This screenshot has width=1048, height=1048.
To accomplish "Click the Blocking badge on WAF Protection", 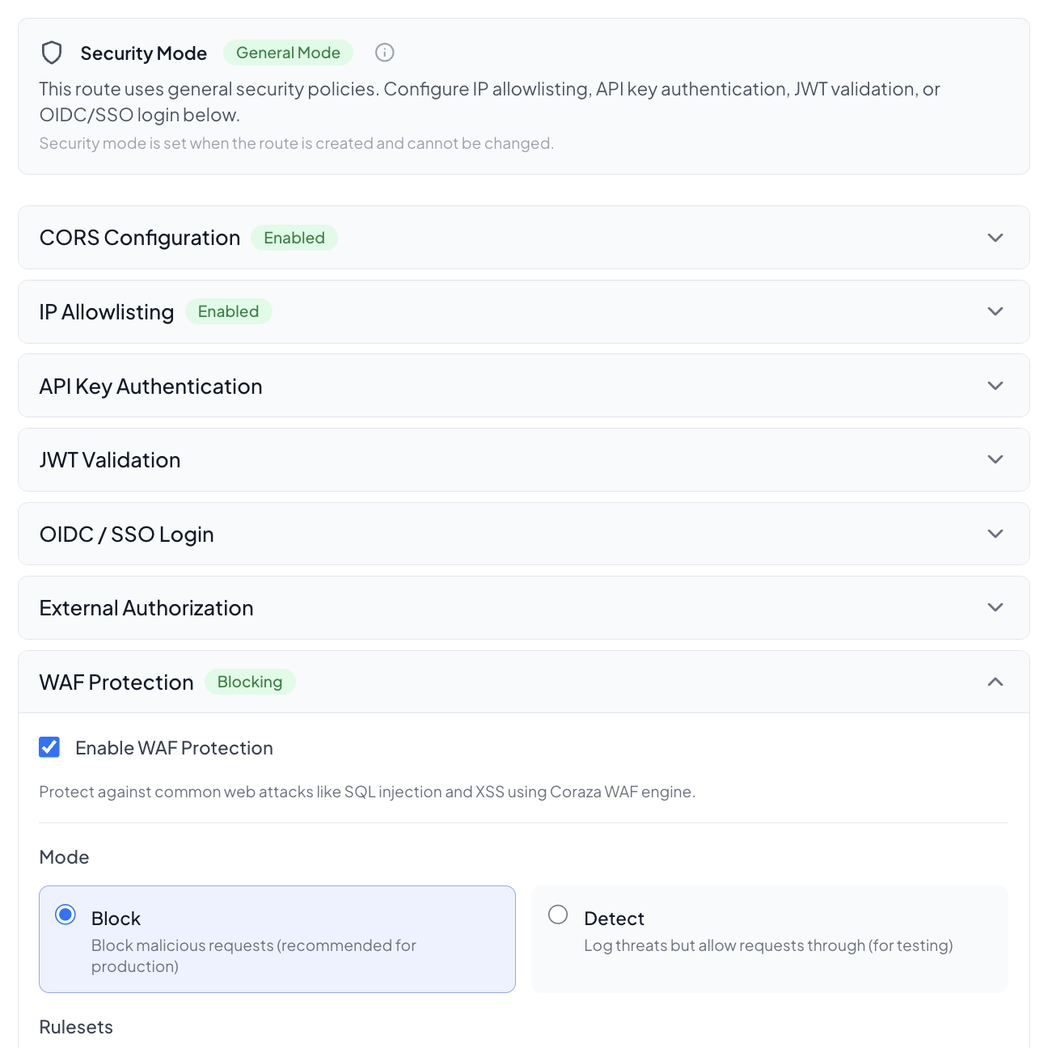I will (250, 682).
